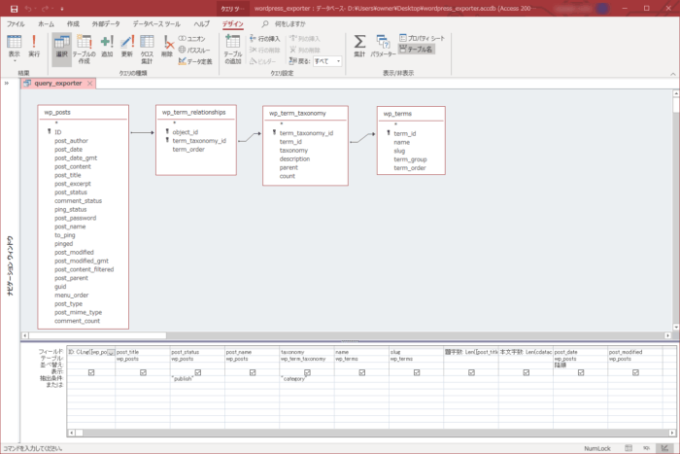Uncheck 表示 checkbox for post_date column

[581, 372]
